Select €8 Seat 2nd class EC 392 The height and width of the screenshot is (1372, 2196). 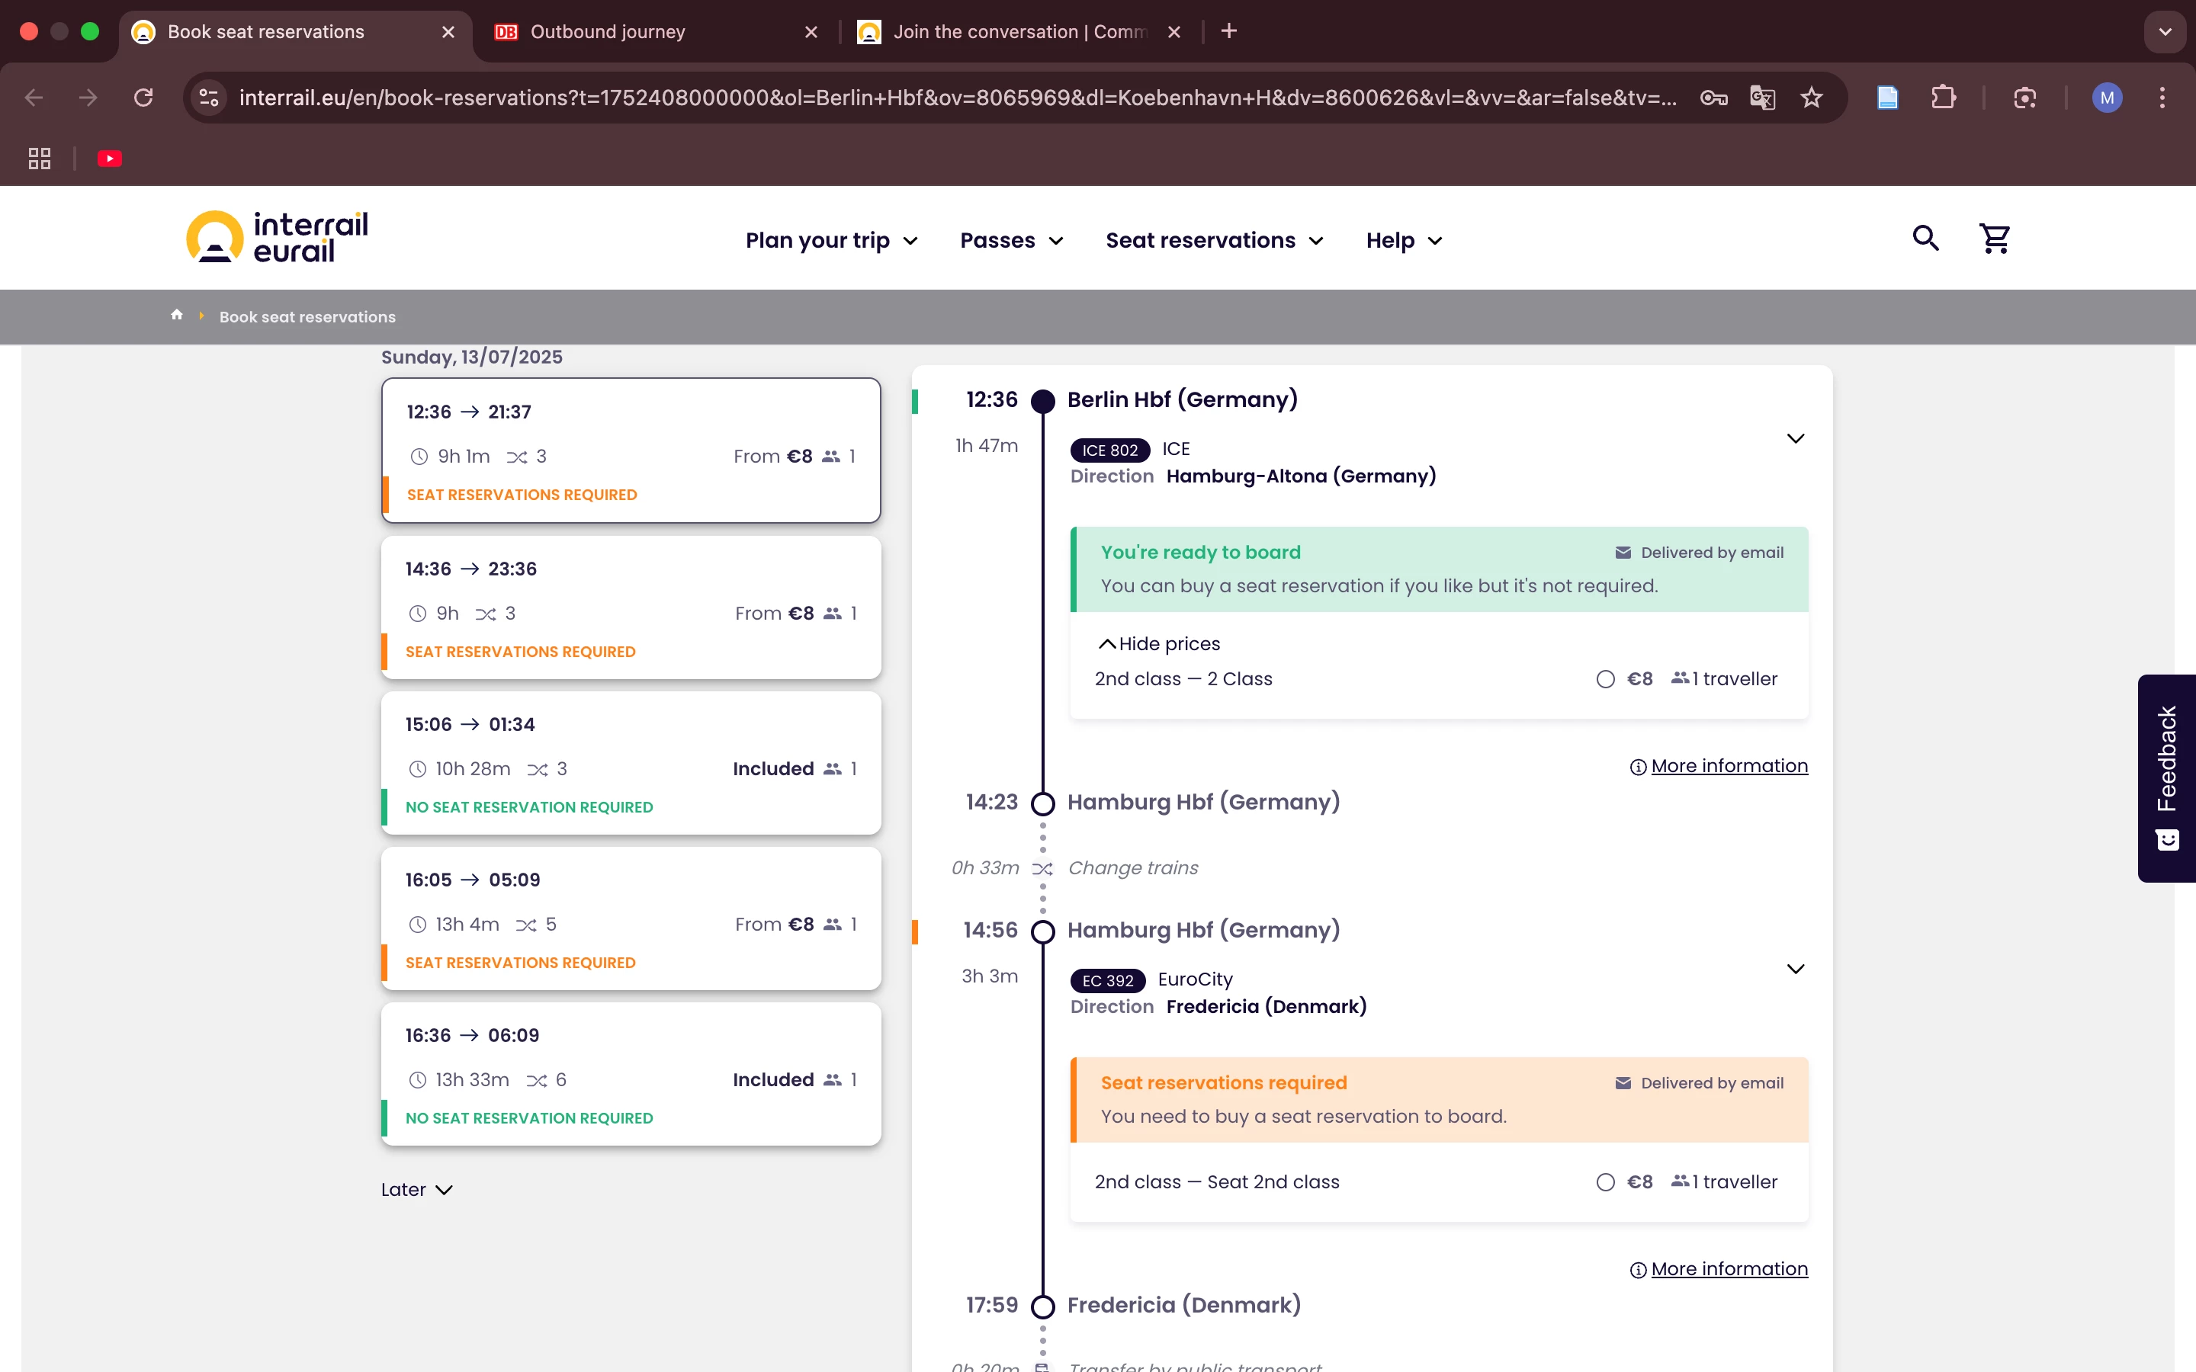(x=1605, y=1181)
